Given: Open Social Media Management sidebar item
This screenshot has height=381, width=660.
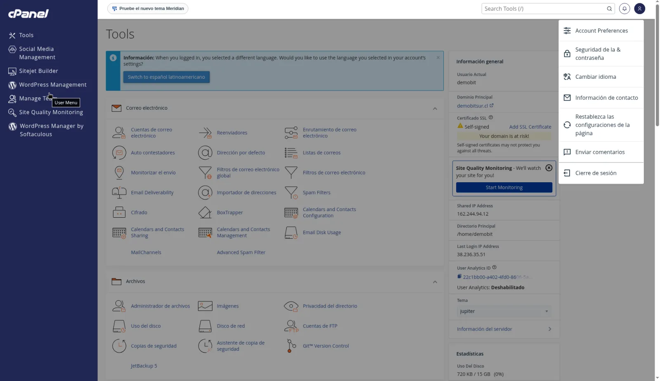Looking at the screenshot, I should (32, 53).
